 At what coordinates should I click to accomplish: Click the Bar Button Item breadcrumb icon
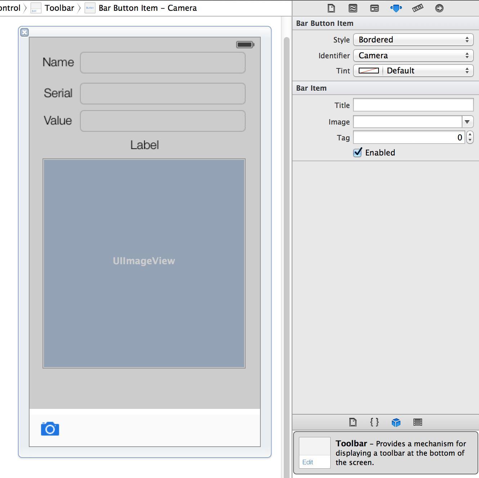pyautogui.click(x=90, y=8)
